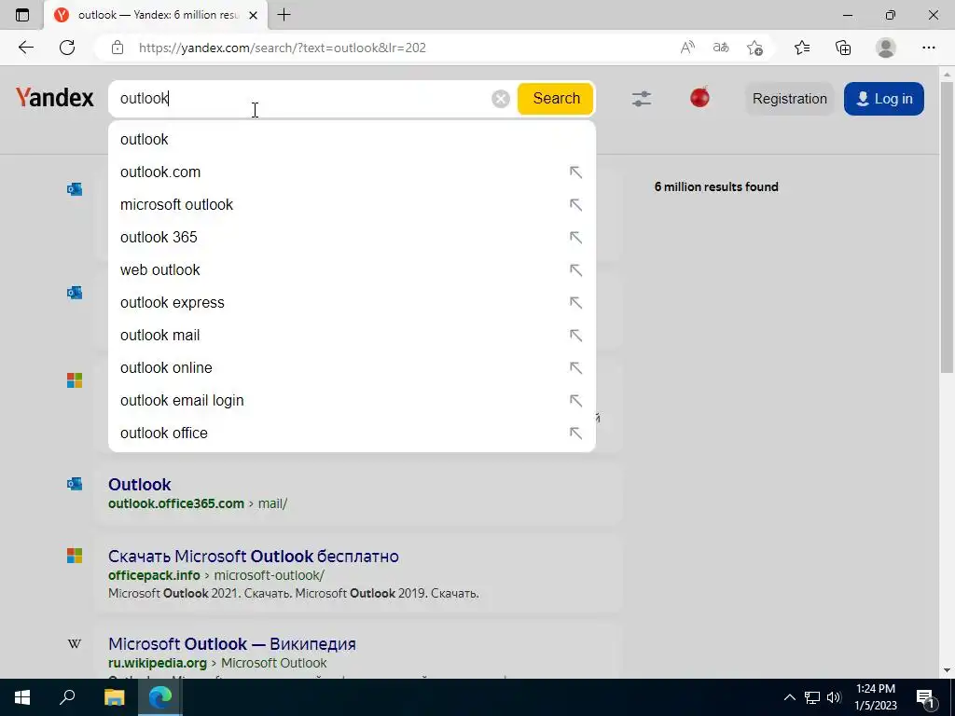Go back with browser back arrow
The image size is (955, 716).
[25, 48]
